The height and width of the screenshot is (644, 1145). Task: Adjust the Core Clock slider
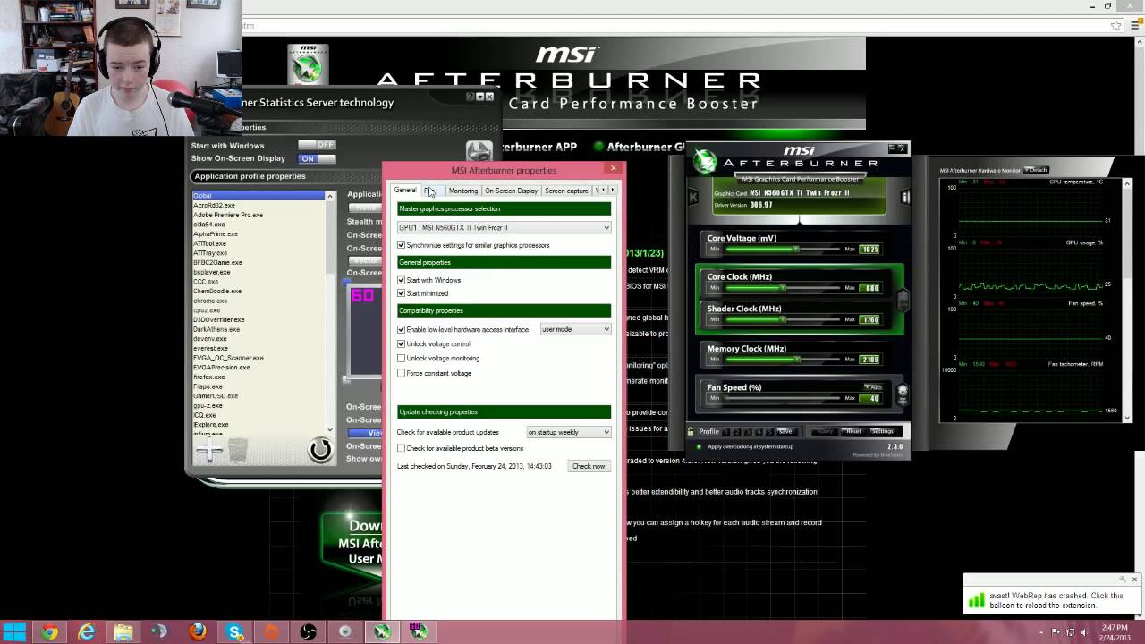point(783,288)
